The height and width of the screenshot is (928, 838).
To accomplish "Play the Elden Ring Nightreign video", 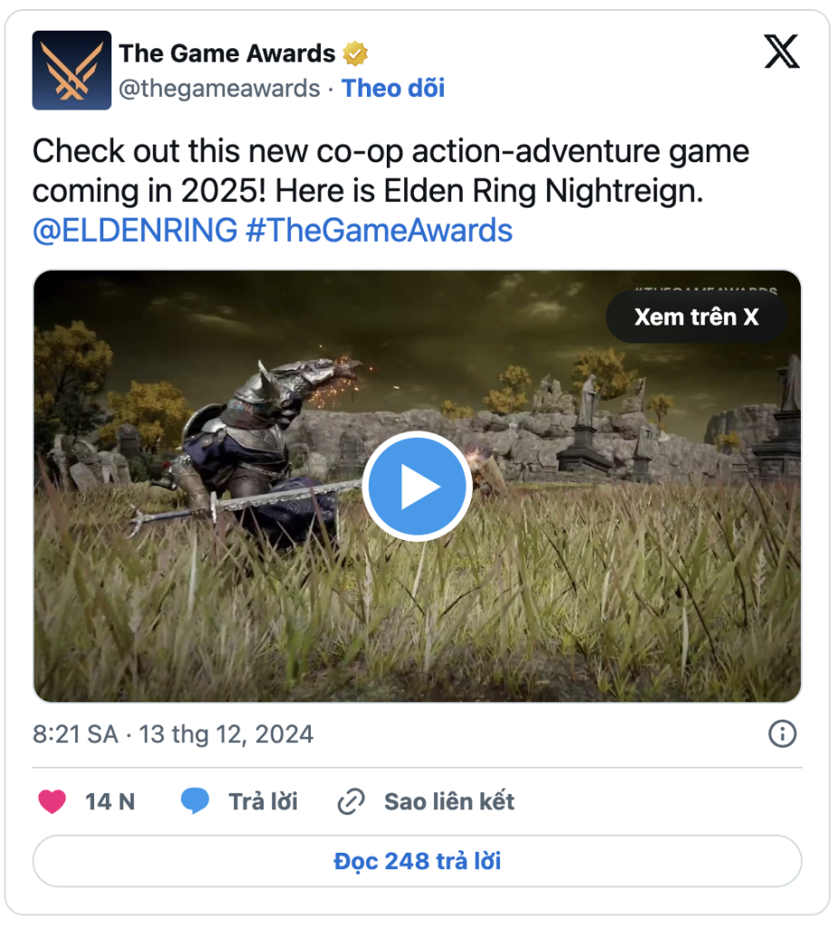I will 418,487.
